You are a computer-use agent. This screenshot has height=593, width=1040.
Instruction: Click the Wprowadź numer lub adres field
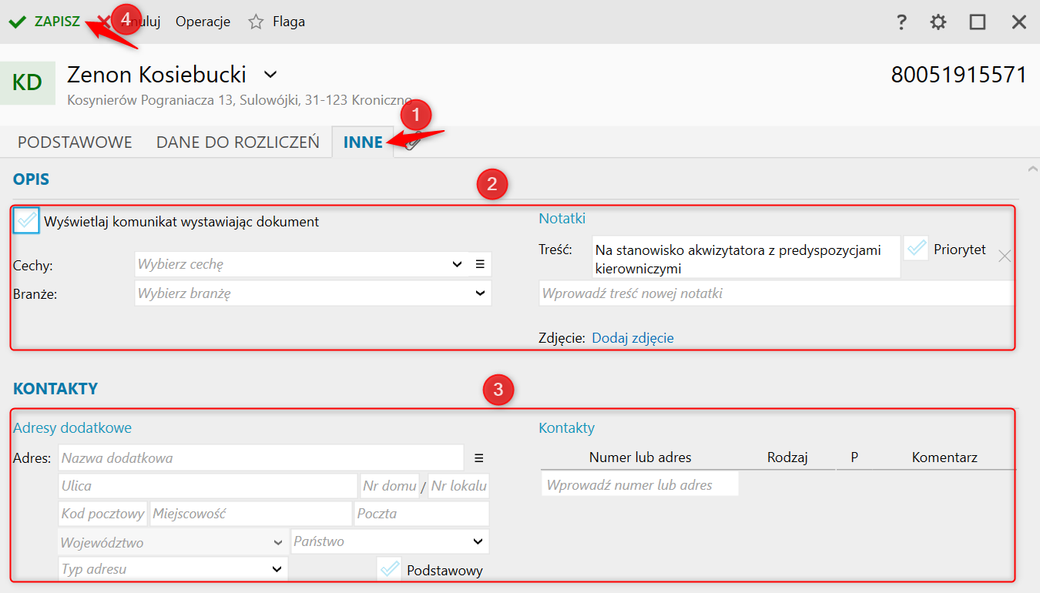coord(640,484)
